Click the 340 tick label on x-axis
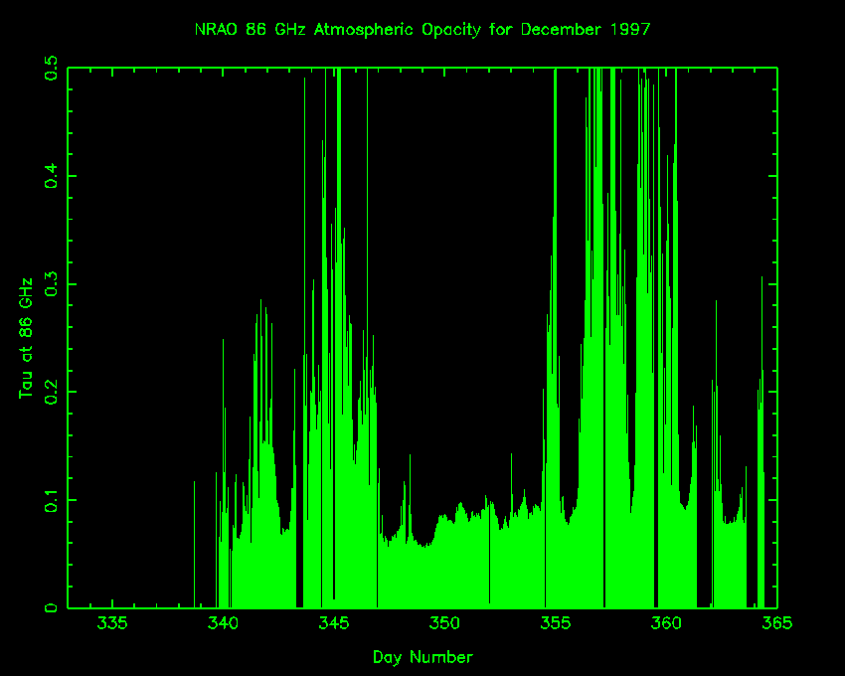Viewport: 845px width, 676px height. 223,623
